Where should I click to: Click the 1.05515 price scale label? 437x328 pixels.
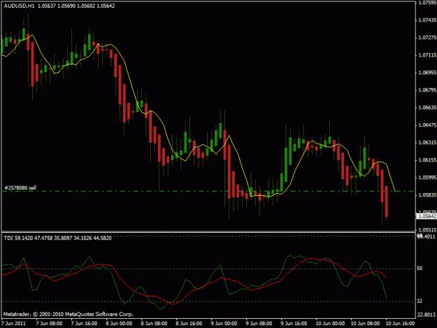(427, 230)
